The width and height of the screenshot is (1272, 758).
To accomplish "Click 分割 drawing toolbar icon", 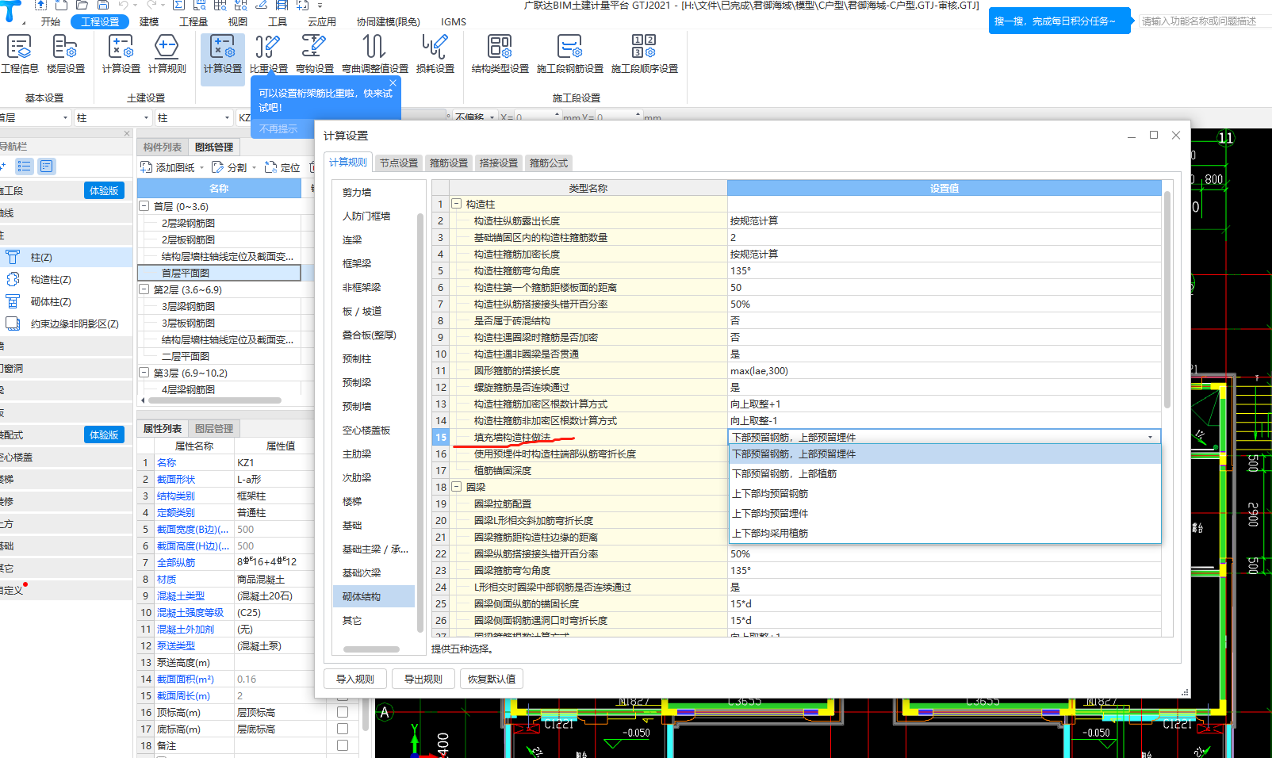I will (x=218, y=167).
